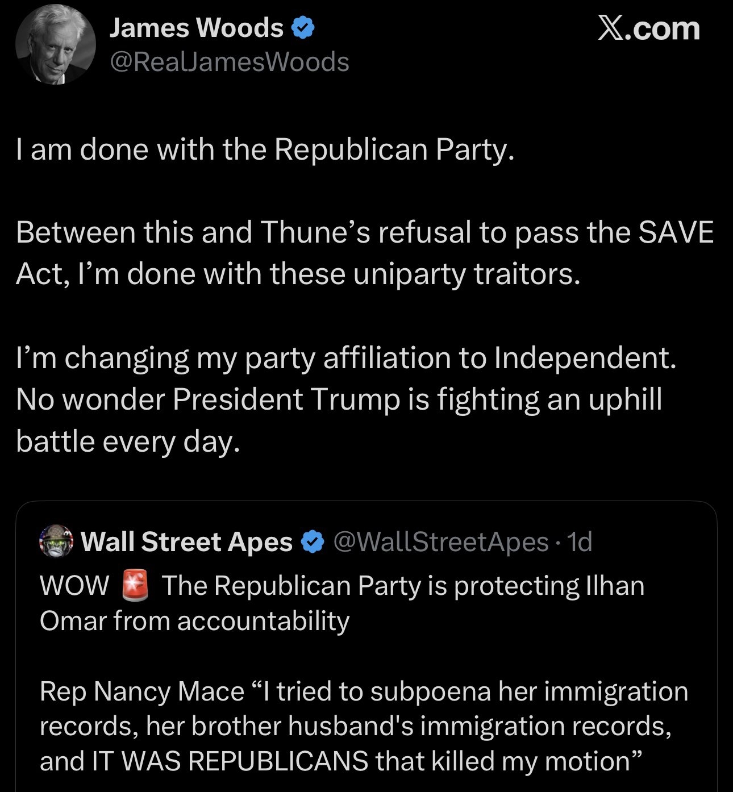733x792 pixels.
Task: Open the Wall Street Apes account name
Action: pos(186,541)
